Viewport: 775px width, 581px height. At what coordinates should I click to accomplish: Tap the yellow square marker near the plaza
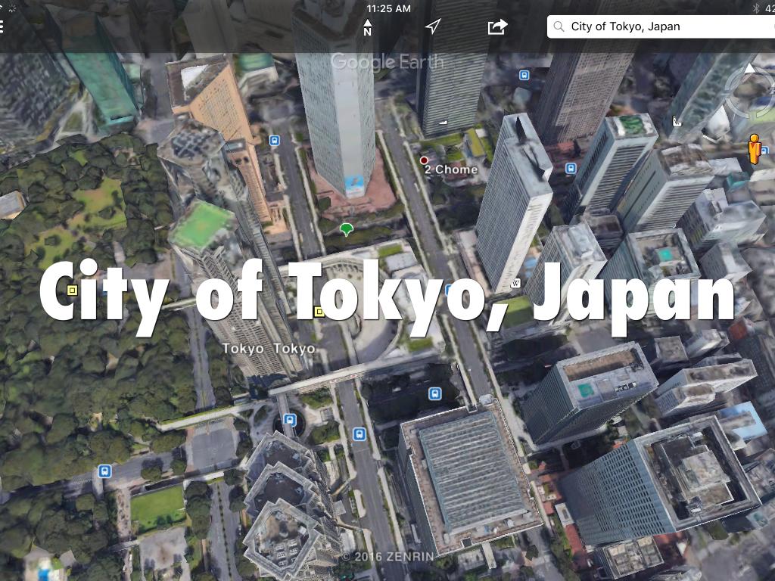pyautogui.click(x=319, y=311)
